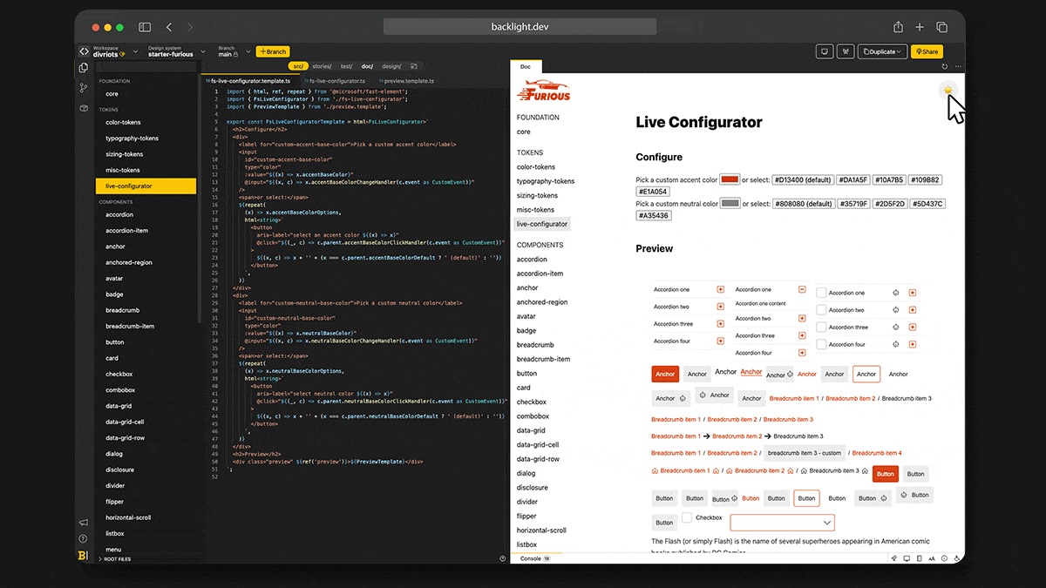
Task: Click the Safari share icon
Action: click(x=898, y=27)
